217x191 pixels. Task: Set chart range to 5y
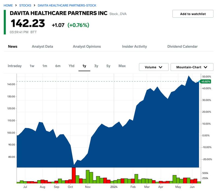coord(108,66)
